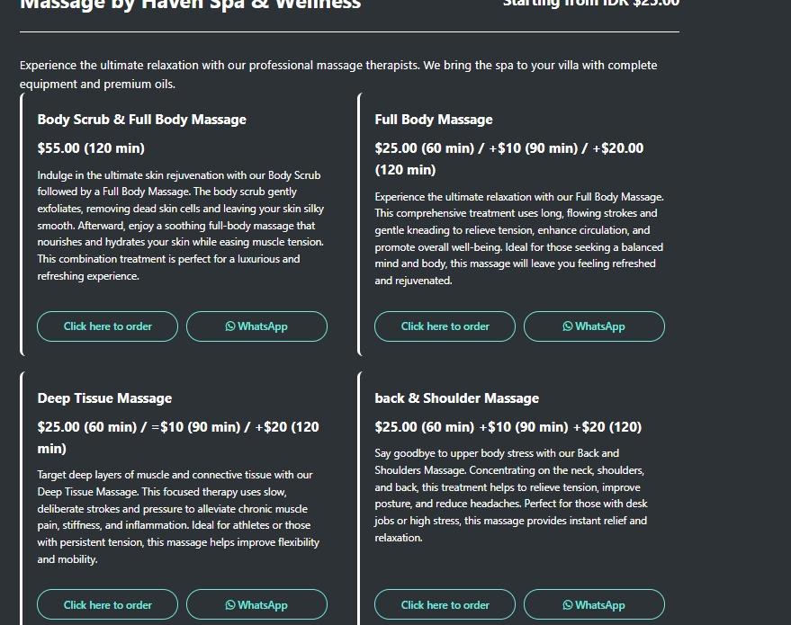The width and height of the screenshot is (791, 625).
Task: Click the Body Scrub description paragraph
Action: [x=180, y=226]
